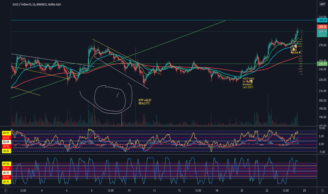Select the 49.93 oscillator level label
This screenshot has height=194, width=328.
(6, 173)
